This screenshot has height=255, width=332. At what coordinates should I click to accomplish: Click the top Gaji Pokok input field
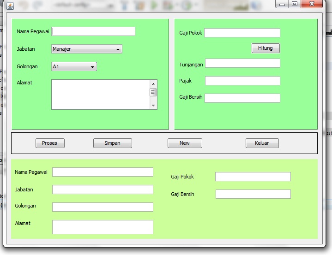point(242,33)
